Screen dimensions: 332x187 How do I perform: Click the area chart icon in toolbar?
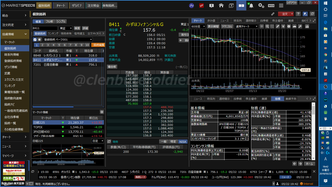pyautogui.click(x=294, y=26)
